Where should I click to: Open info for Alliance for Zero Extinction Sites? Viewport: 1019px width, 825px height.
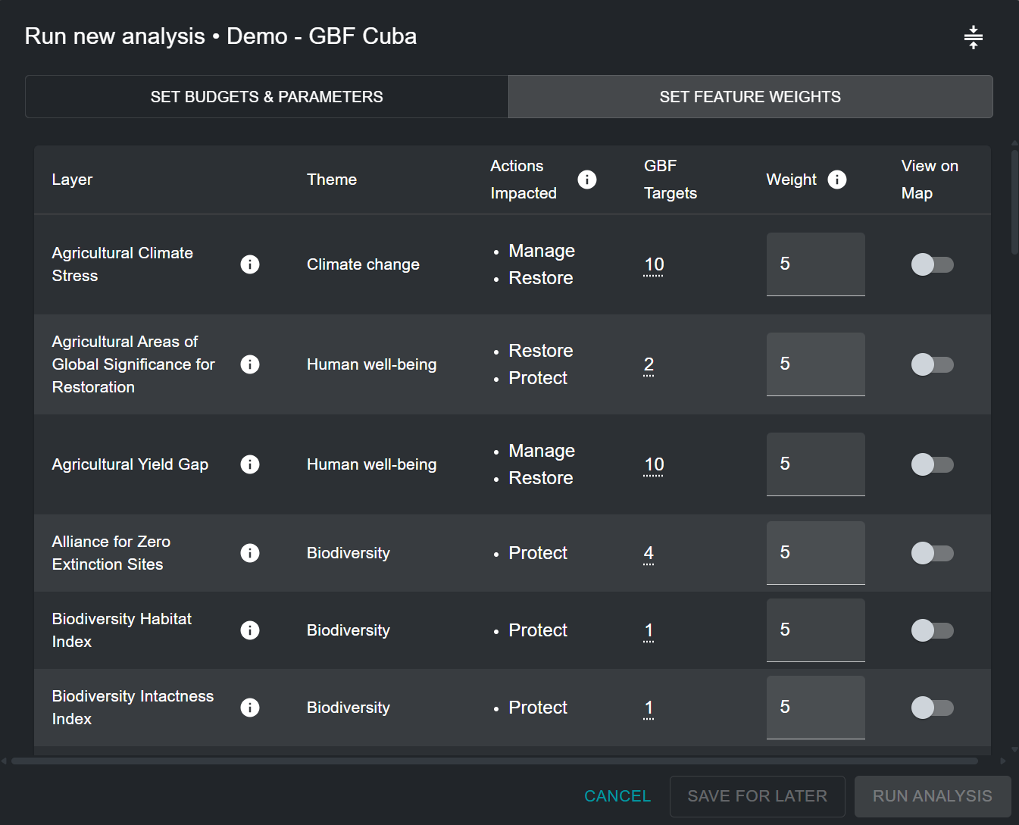[x=250, y=553]
